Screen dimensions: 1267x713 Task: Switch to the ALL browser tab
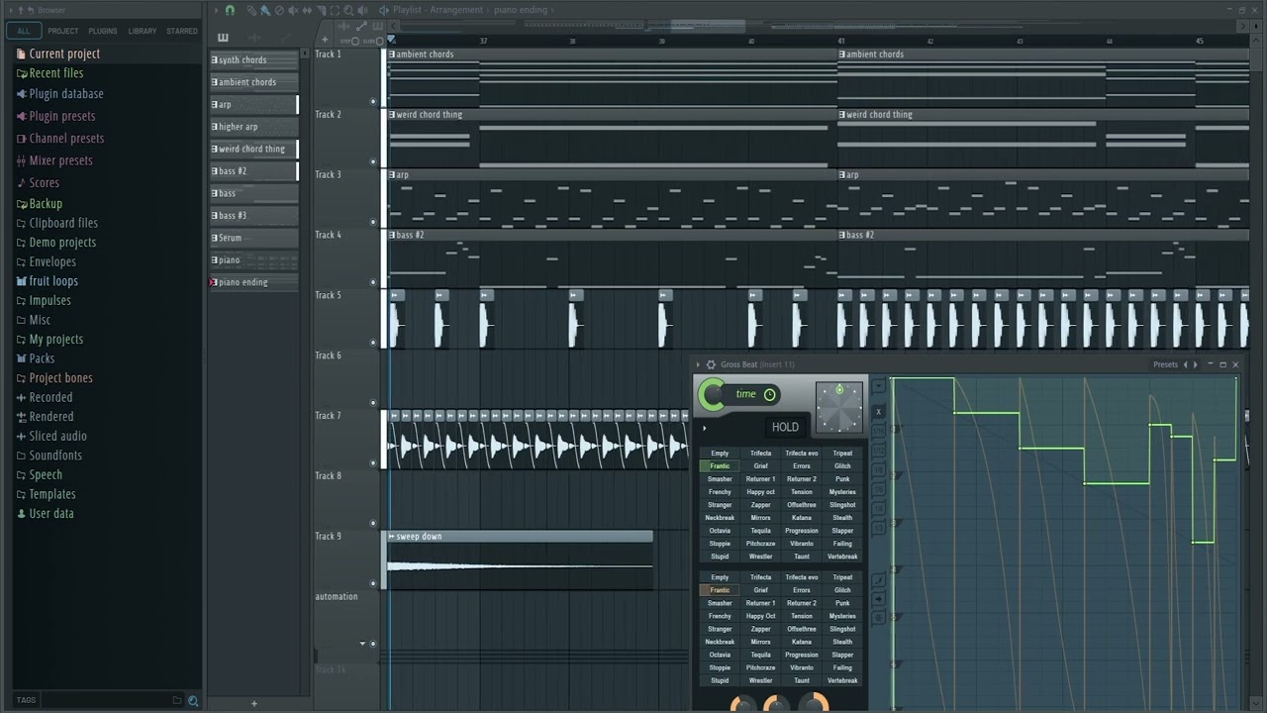click(x=23, y=31)
